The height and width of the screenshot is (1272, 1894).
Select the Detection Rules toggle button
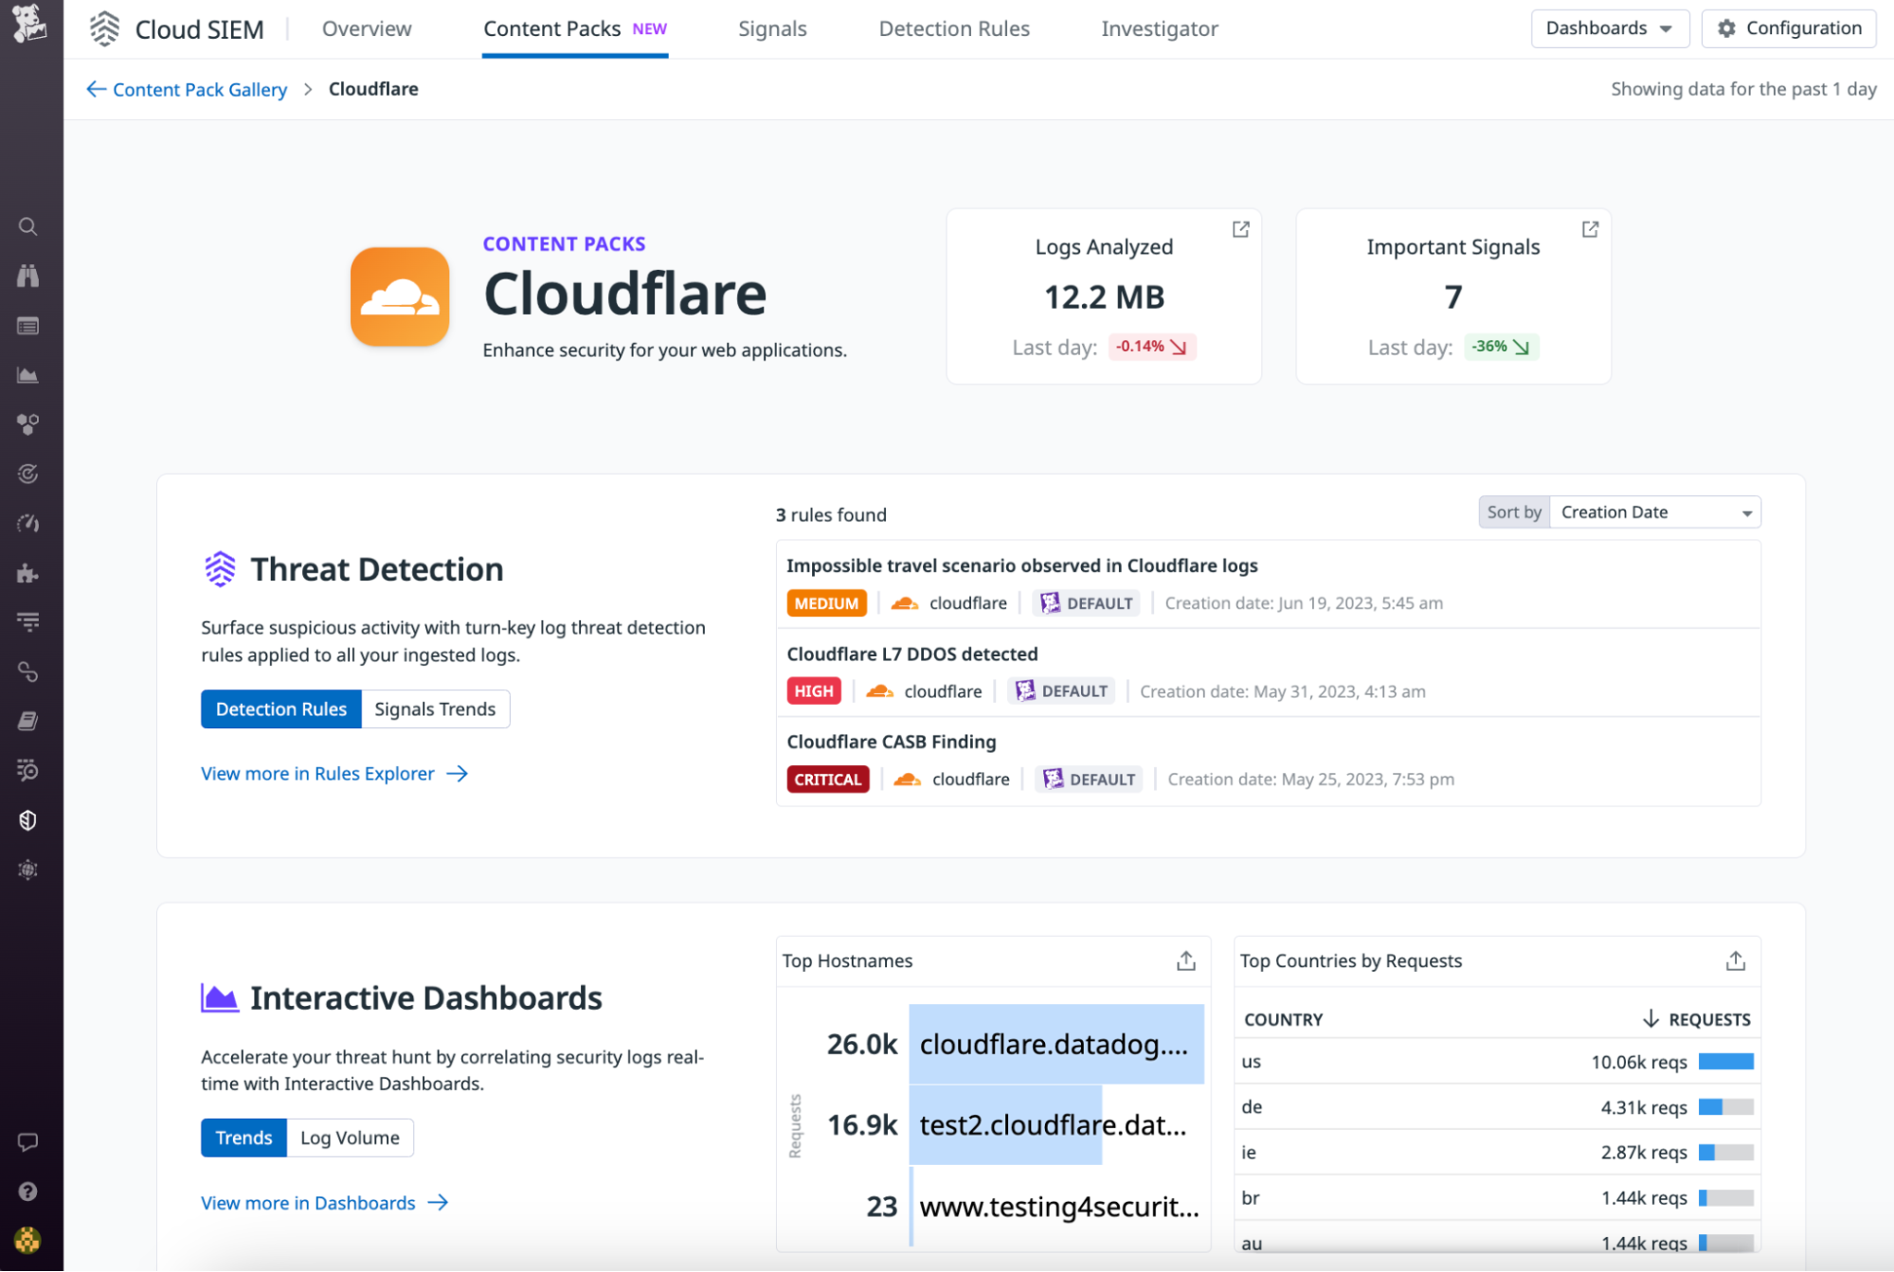280,708
